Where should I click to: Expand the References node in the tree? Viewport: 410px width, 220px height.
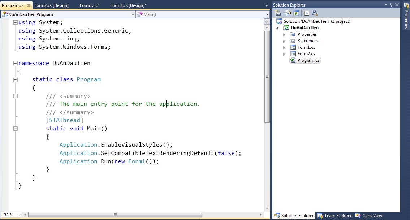tap(284, 41)
